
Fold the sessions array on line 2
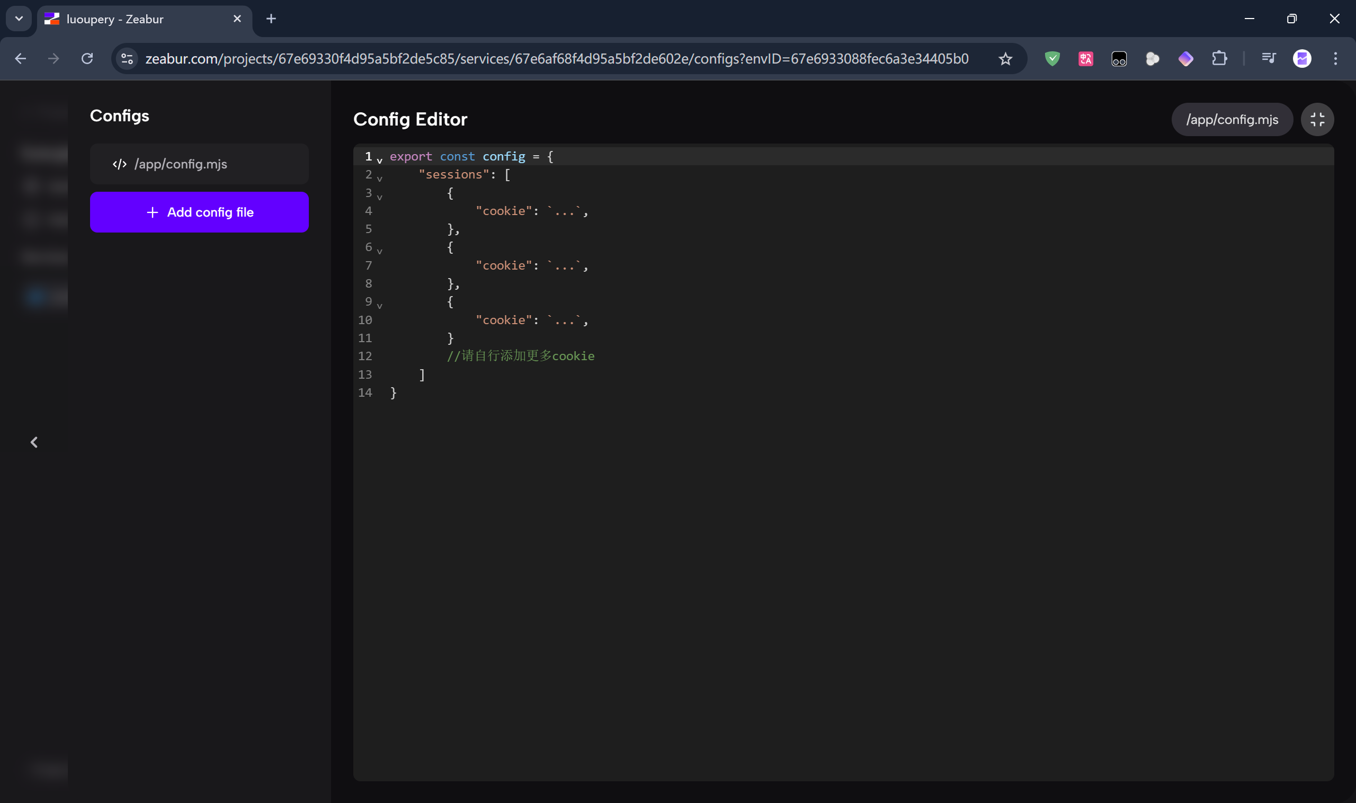[379, 179]
